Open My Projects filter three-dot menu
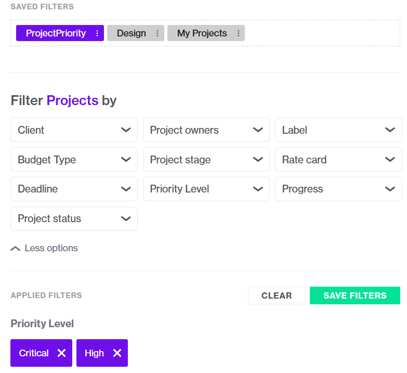The width and height of the screenshot is (407, 373). (238, 33)
